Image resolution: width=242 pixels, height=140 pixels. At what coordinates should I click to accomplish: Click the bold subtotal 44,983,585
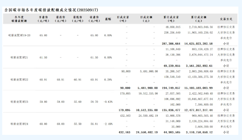[172, 132]
